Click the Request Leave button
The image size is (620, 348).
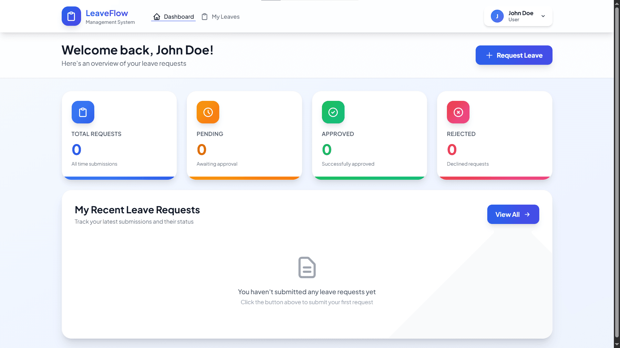click(514, 55)
